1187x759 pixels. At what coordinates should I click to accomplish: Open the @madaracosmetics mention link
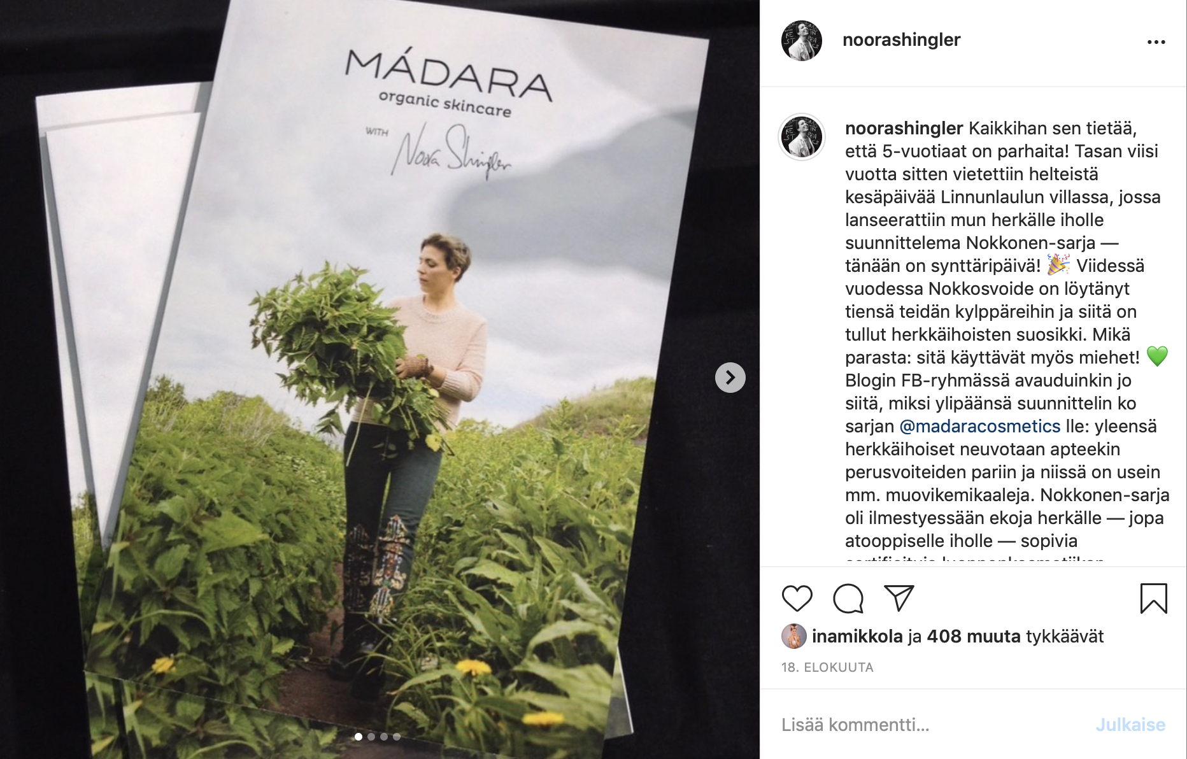(980, 426)
